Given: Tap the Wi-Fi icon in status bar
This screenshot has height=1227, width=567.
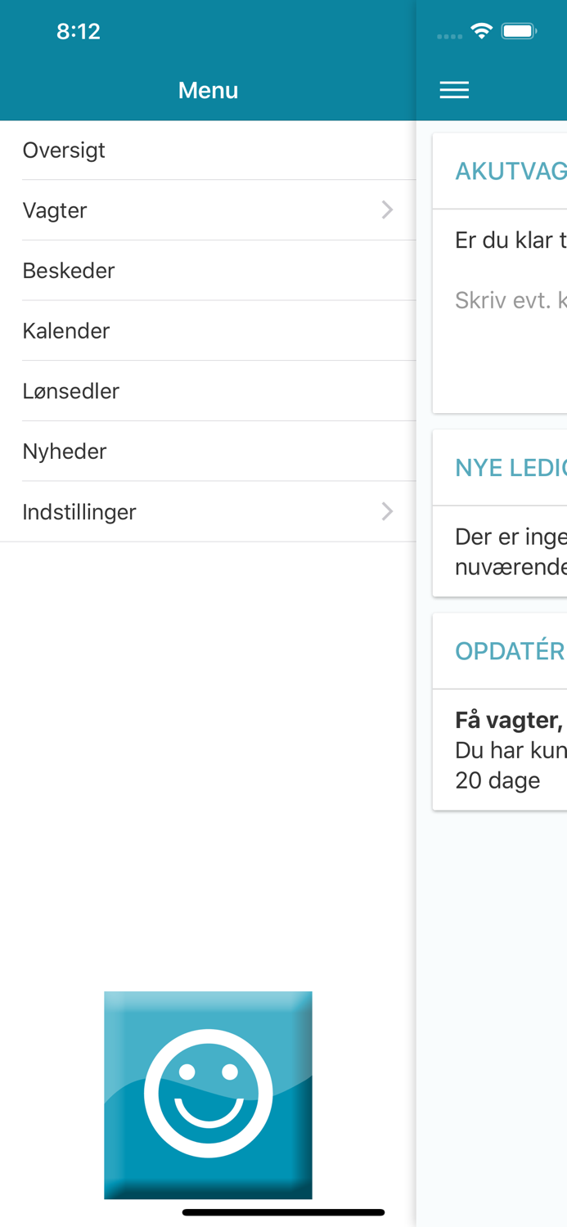Looking at the screenshot, I should [x=481, y=30].
